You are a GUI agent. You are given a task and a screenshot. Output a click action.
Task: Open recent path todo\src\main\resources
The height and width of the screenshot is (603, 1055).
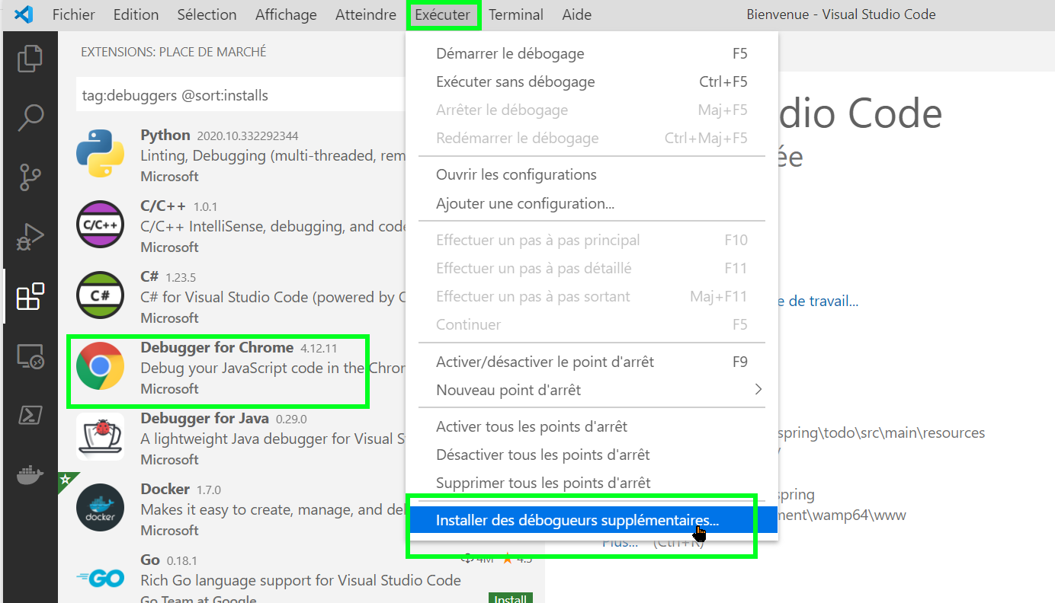point(880,432)
